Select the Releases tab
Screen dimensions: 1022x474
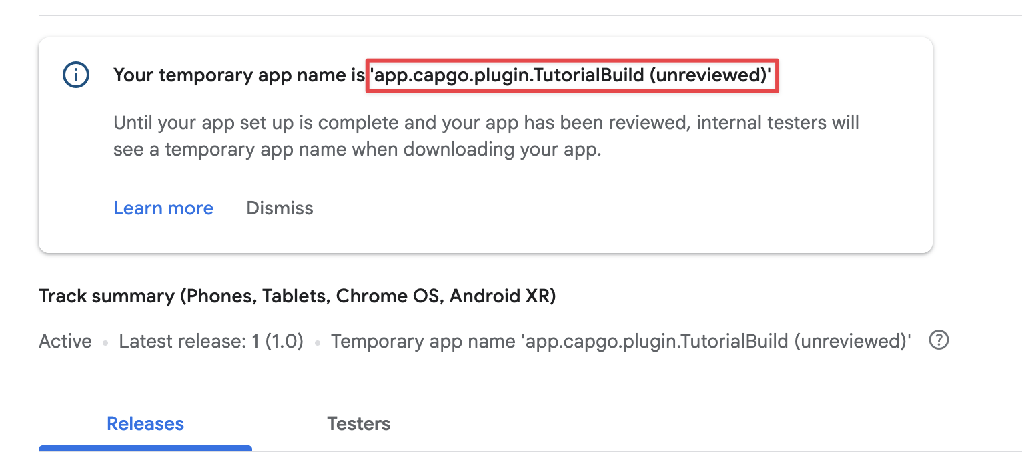pos(145,423)
